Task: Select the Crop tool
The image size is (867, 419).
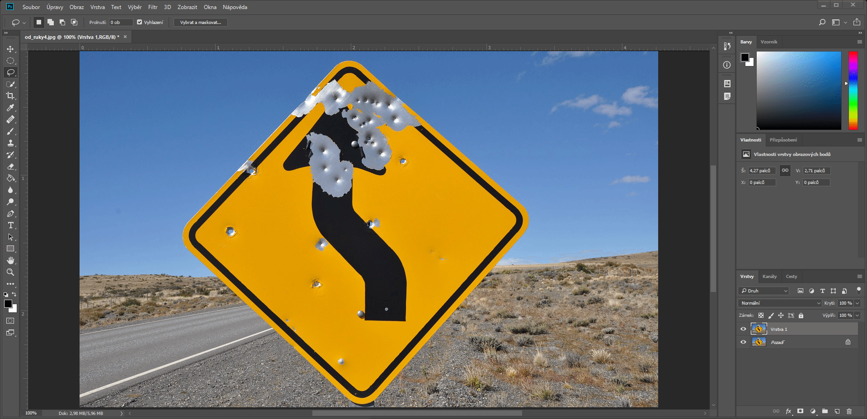Action: coord(10,96)
